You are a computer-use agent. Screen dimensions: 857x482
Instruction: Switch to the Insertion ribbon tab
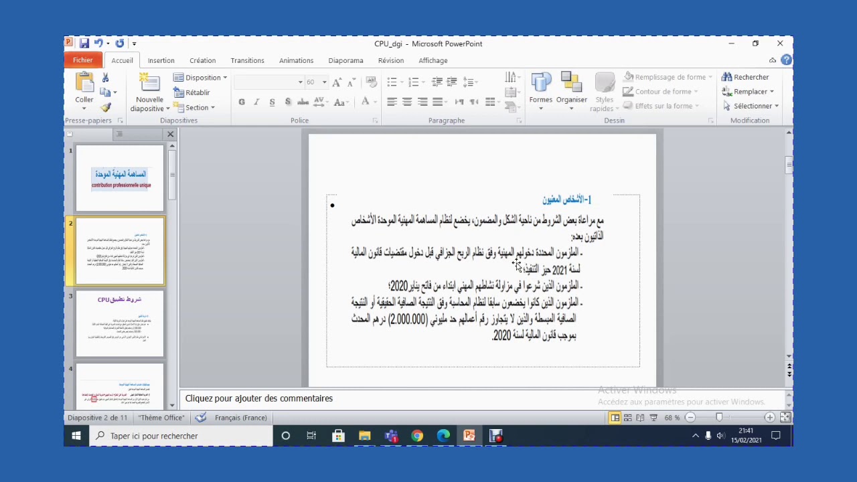161,60
